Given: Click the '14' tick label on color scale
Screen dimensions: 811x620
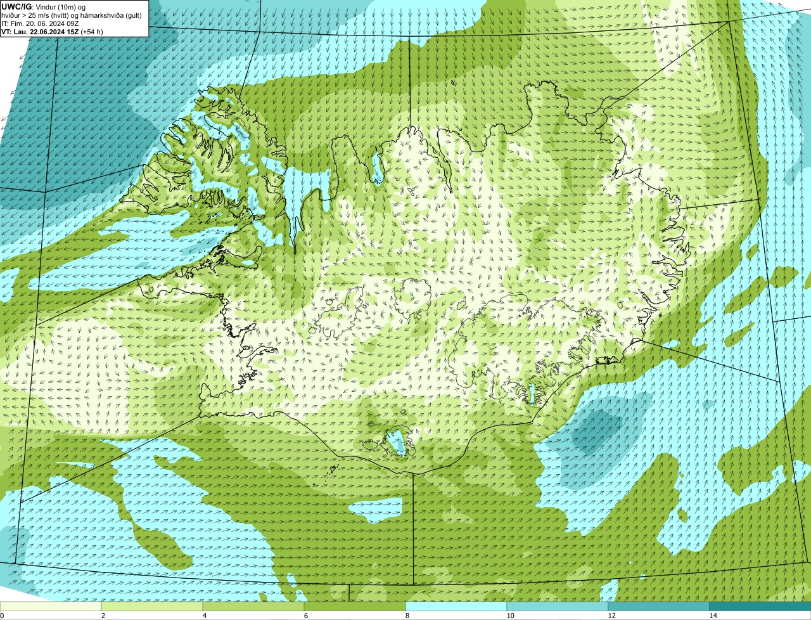Looking at the screenshot, I should [x=713, y=616].
